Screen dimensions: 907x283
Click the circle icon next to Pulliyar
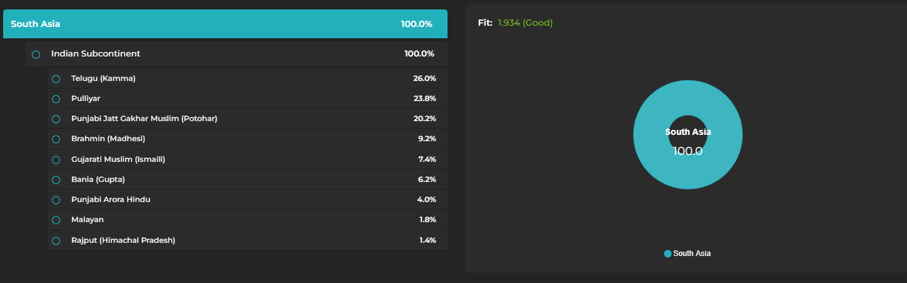(x=56, y=99)
